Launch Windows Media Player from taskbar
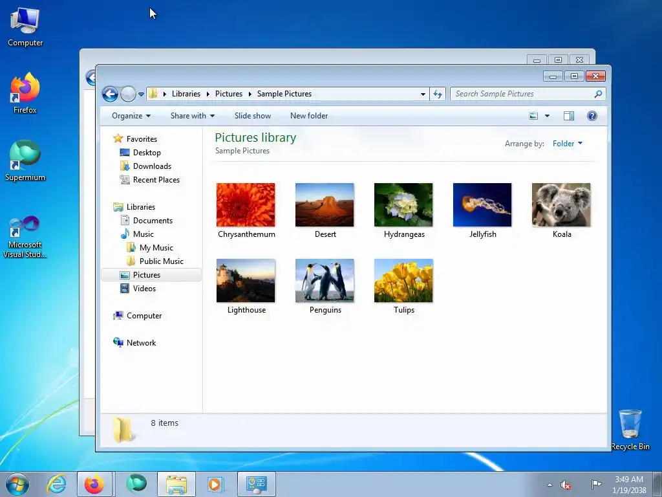The width and height of the screenshot is (662, 497). pyautogui.click(x=215, y=484)
